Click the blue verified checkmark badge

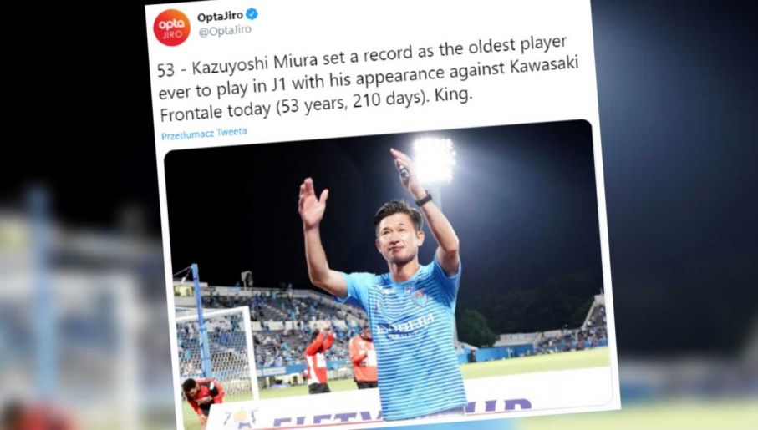click(252, 14)
